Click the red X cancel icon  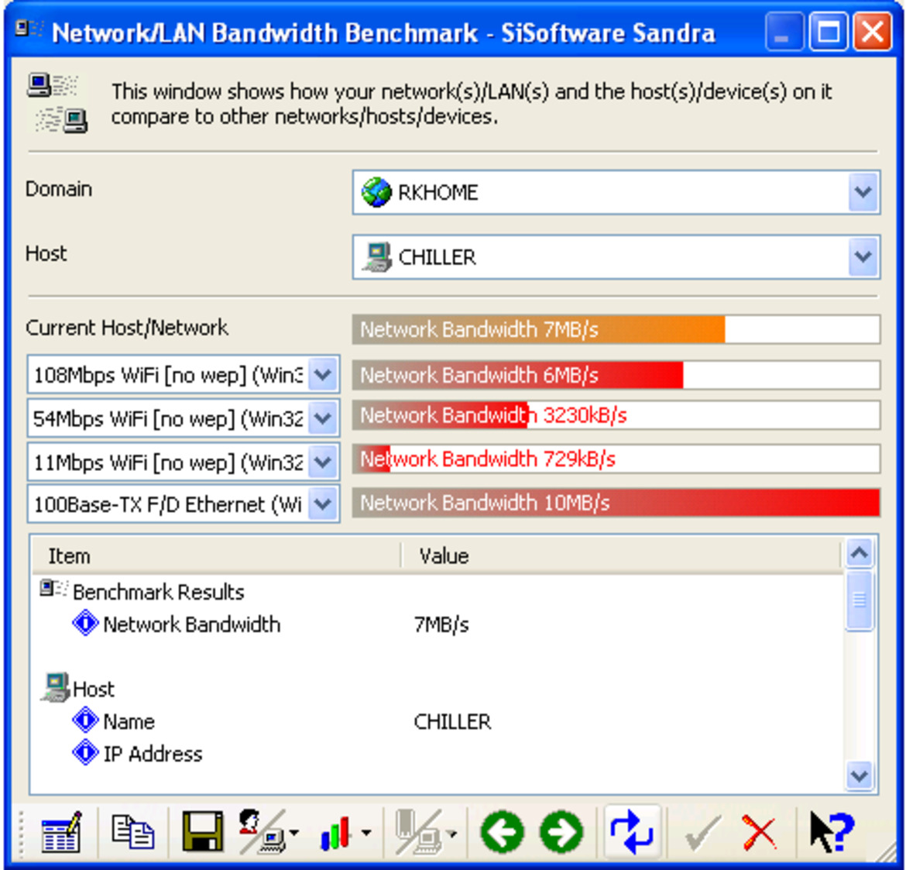pyautogui.click(x=759, y=832)
